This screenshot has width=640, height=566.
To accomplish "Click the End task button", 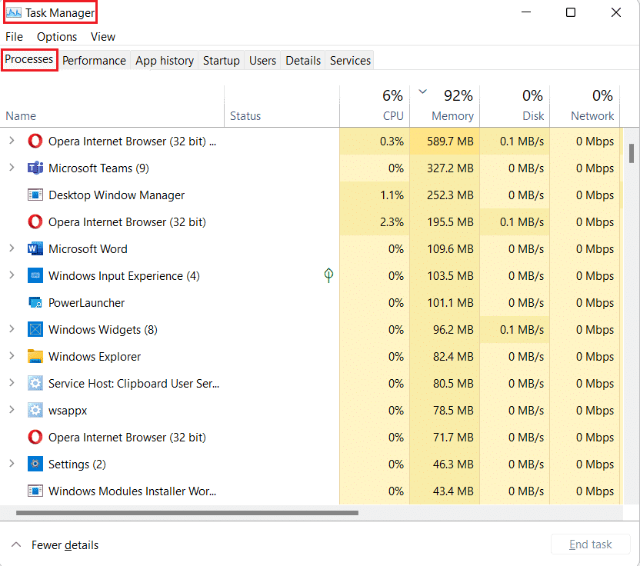I will pos(590,544).
